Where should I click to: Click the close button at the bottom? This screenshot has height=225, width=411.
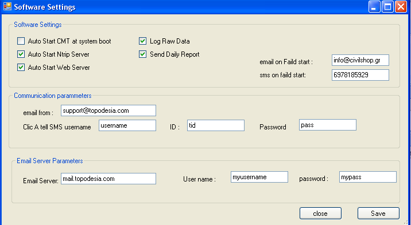[320, 213]
